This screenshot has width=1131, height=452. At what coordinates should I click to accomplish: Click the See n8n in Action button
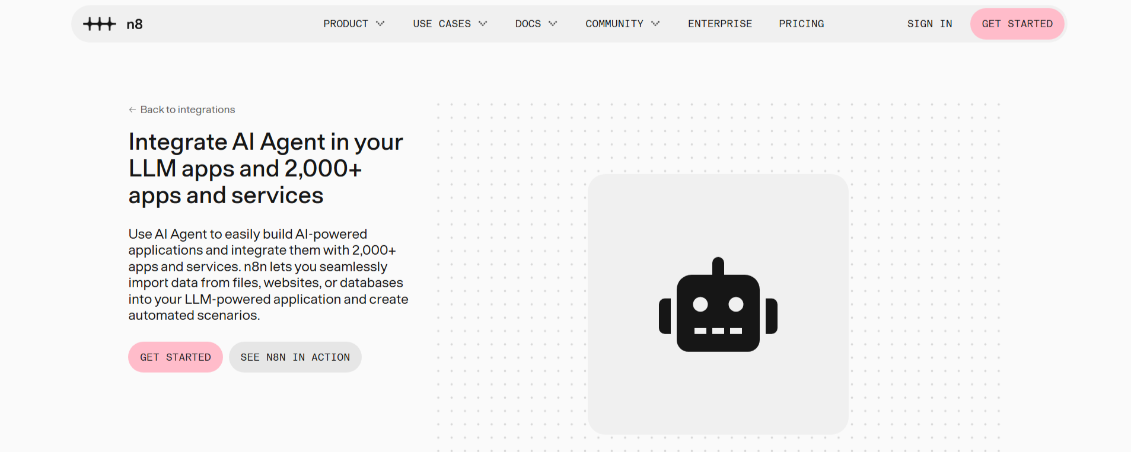point(295,357)
